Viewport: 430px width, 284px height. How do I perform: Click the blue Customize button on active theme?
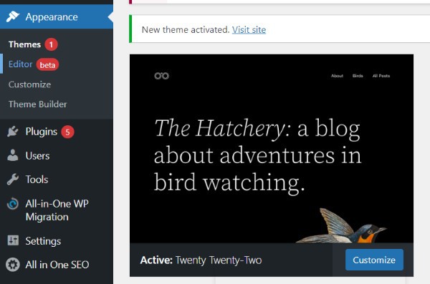click(374, 260)
